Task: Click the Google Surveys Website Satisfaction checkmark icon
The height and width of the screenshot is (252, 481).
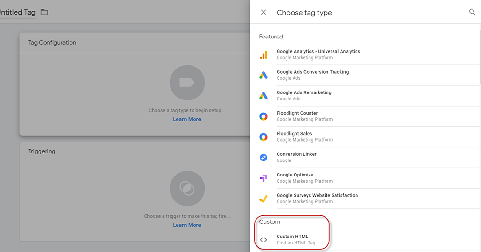Action: (x=264, y=199)
